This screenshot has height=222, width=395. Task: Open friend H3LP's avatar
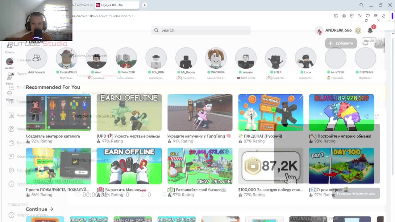click(x=276, y=58)
